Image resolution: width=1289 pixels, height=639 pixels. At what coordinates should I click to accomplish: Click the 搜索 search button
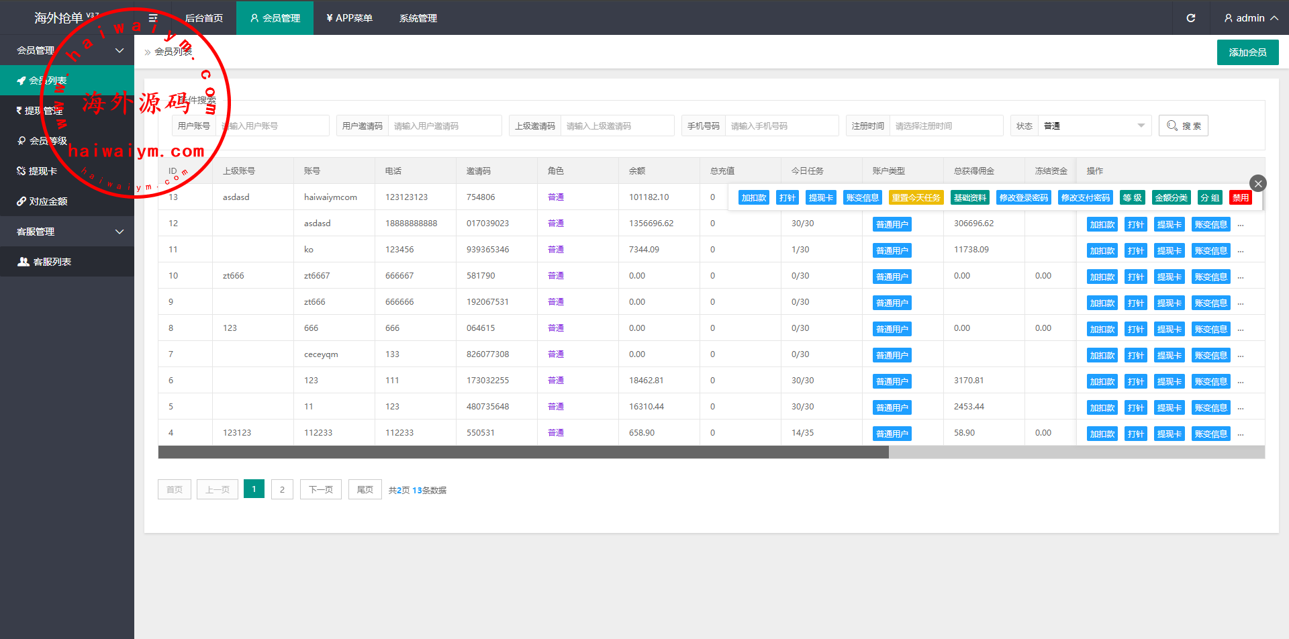tap(1183, 126)
